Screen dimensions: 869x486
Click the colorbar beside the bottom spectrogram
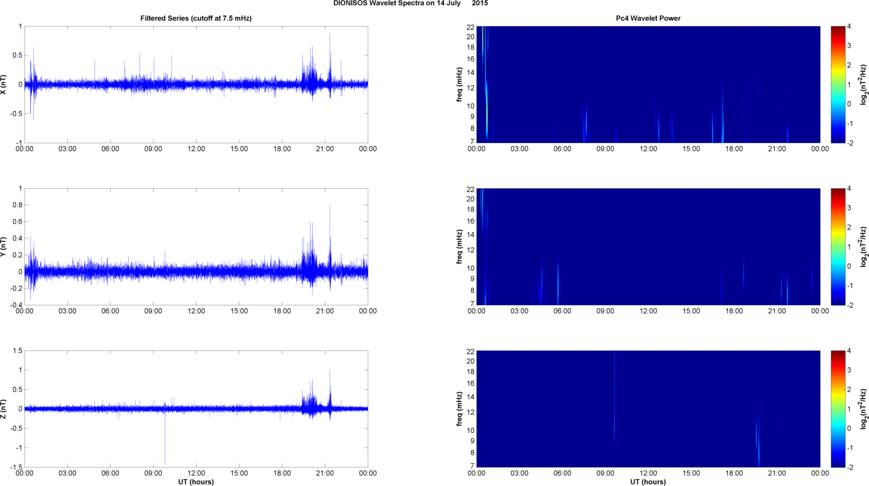click(838, 409)
